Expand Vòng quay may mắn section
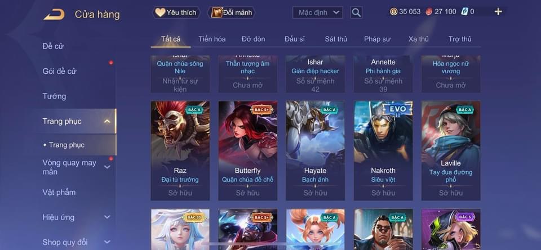 [107, 167]
